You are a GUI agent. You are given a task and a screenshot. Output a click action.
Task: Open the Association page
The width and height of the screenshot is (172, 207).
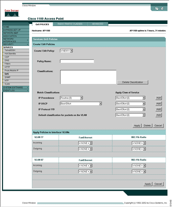pos(16,36)
